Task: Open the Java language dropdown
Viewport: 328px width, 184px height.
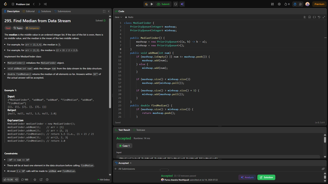Action: pos(118,17)
